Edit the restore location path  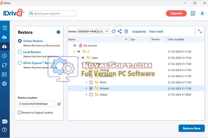tap(59, 104)
